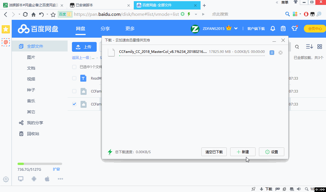This screenshot has width=326, height=192.
Task: Click the storage usage progress bar
Action: [40, 163]
